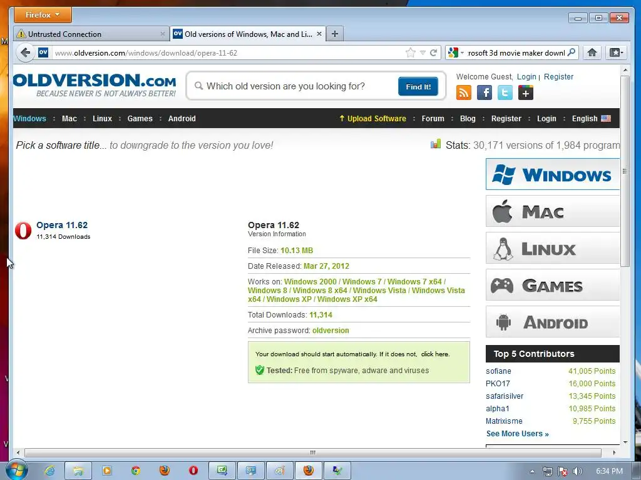Open the Windows nav menu item

coord(29,118)
